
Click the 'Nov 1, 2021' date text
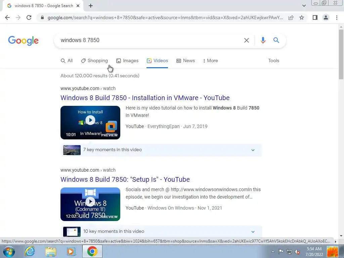(210, 208)
